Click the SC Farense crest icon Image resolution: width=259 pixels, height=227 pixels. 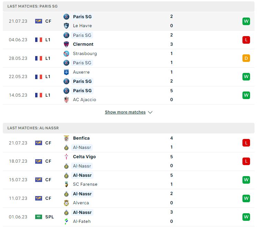click(x=66, y=184)
